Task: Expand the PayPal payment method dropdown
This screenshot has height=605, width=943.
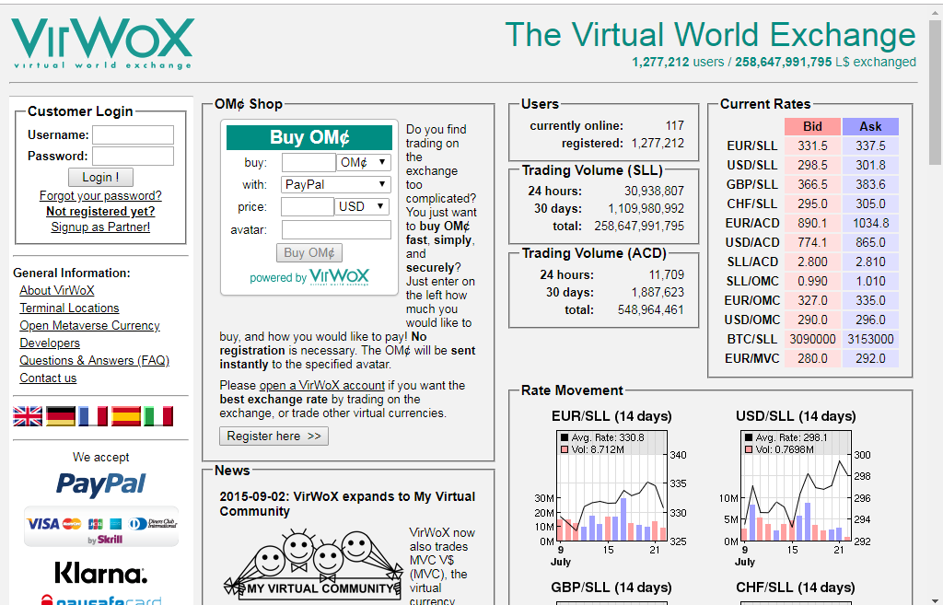Action: (336, 185)
